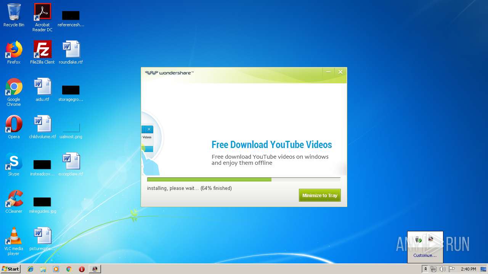The width and height of the screenshot is (488, 274).
Task: Click Free Download YouTube Videos heading
Action: tap(271, 145)
